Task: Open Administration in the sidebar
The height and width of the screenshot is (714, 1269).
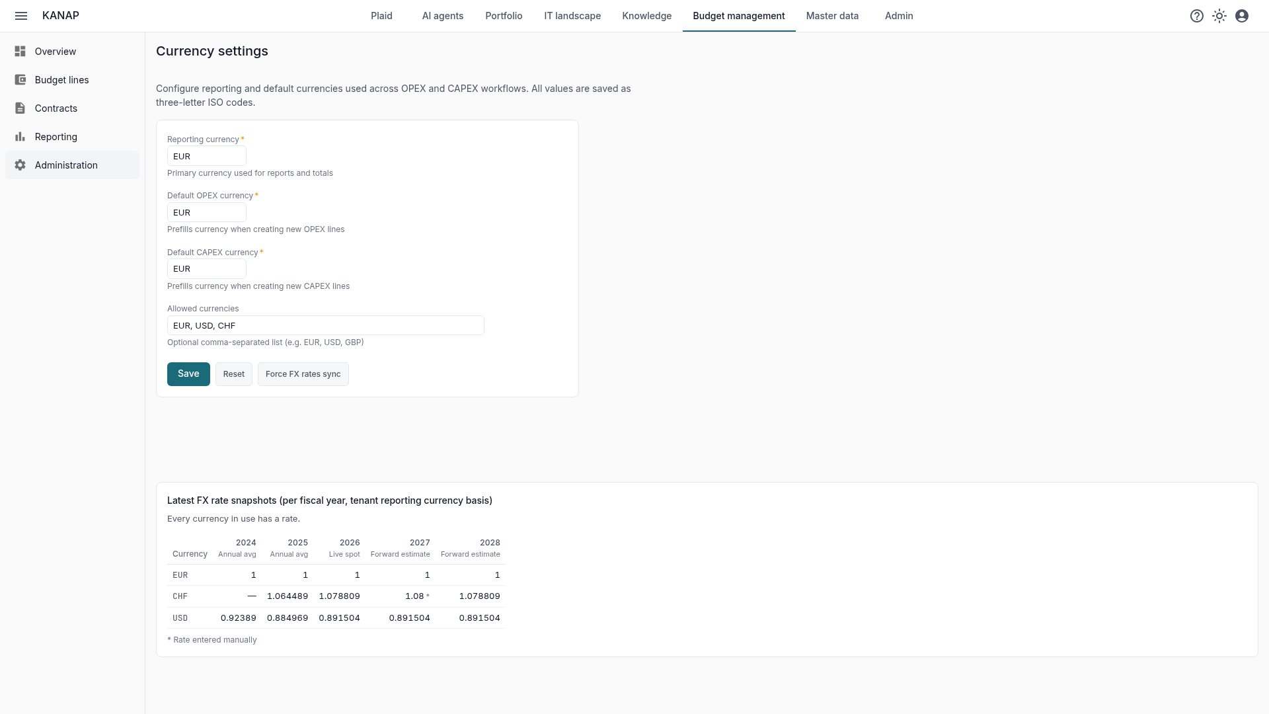Action: [73, 165]
